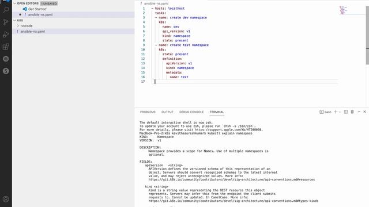Switch to the Debug Console tab
This screenshot has width=369, height=207.
click(x=191, y=112)
